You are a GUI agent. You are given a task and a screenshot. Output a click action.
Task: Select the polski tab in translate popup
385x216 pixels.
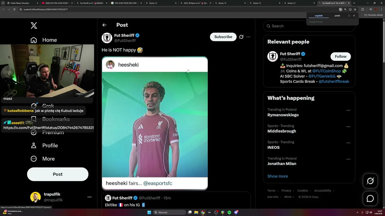pos(337,16)
